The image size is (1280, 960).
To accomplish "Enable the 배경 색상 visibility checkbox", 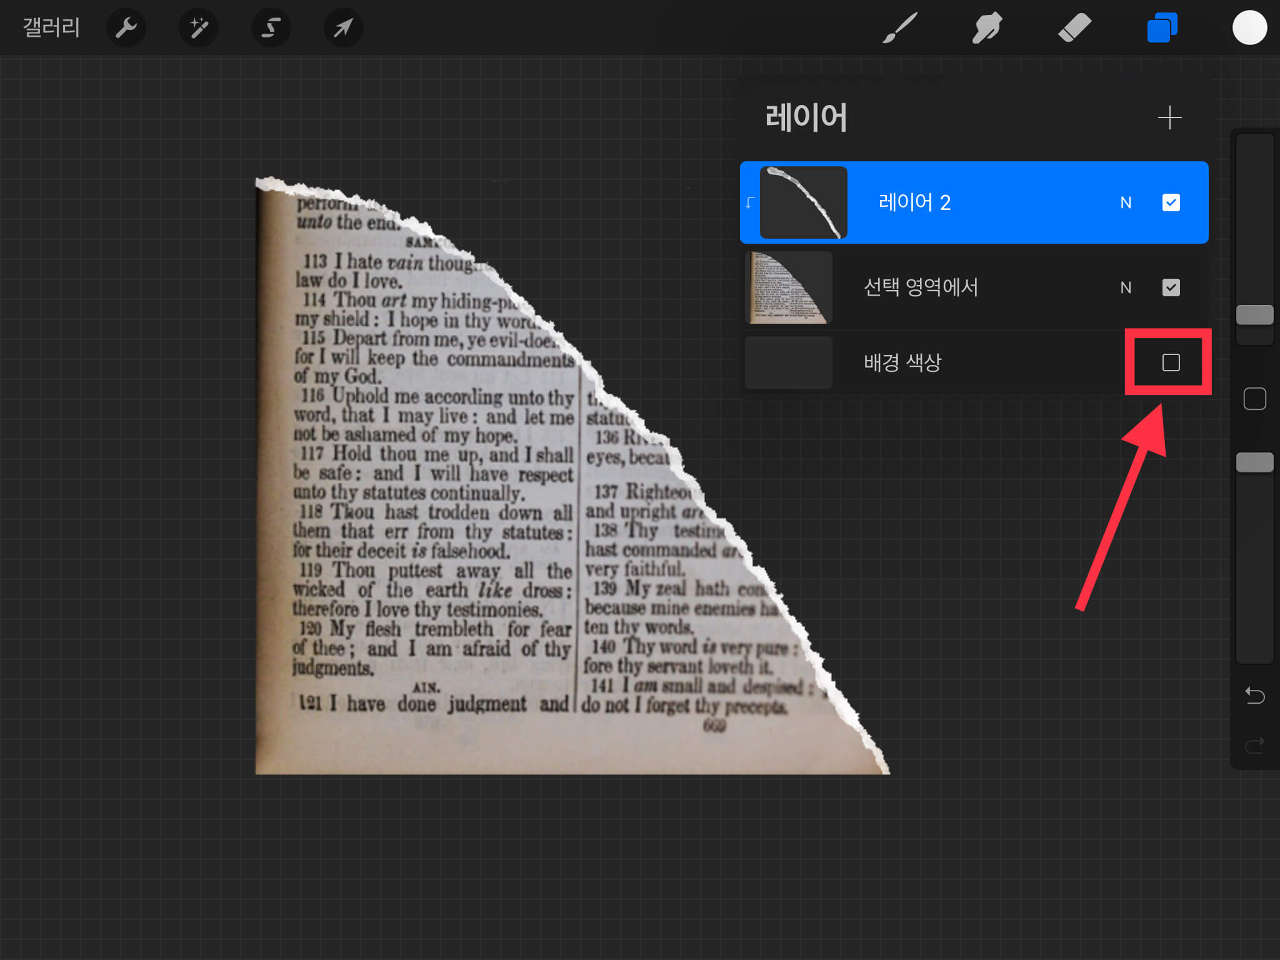I will 1171,362.
